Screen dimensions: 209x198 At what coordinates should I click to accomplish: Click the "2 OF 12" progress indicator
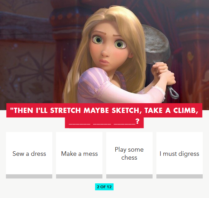(104, 187)
